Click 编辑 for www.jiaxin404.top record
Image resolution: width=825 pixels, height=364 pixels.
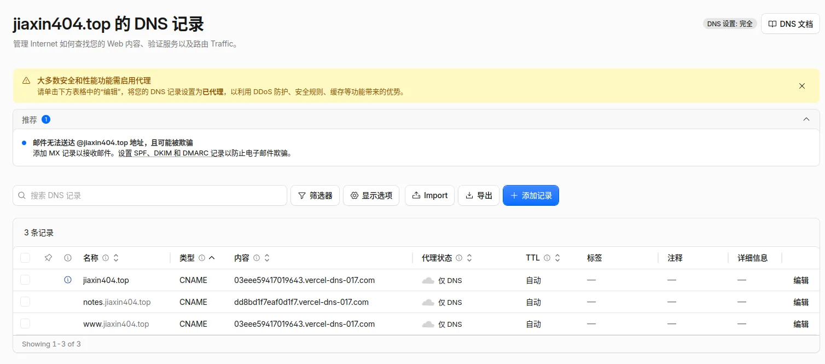801,324
